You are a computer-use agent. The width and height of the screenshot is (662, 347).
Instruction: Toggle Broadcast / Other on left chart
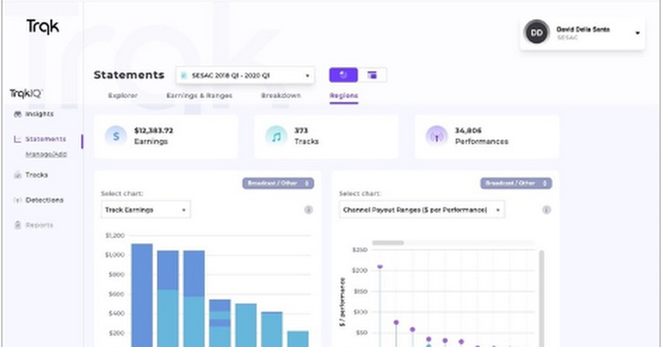pos(278,183)
